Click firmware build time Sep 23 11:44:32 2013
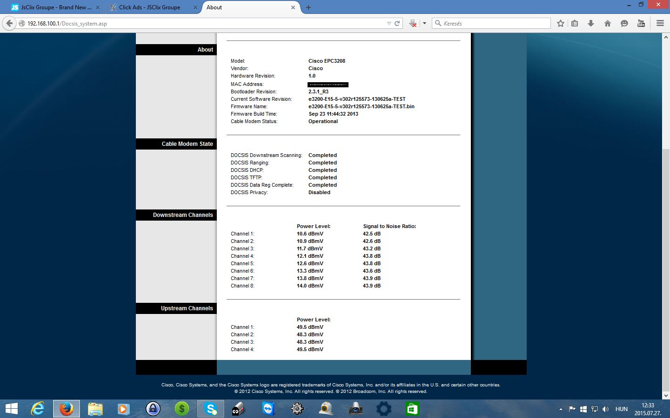This screenshot has height=418, width=670. pos(333,114)
